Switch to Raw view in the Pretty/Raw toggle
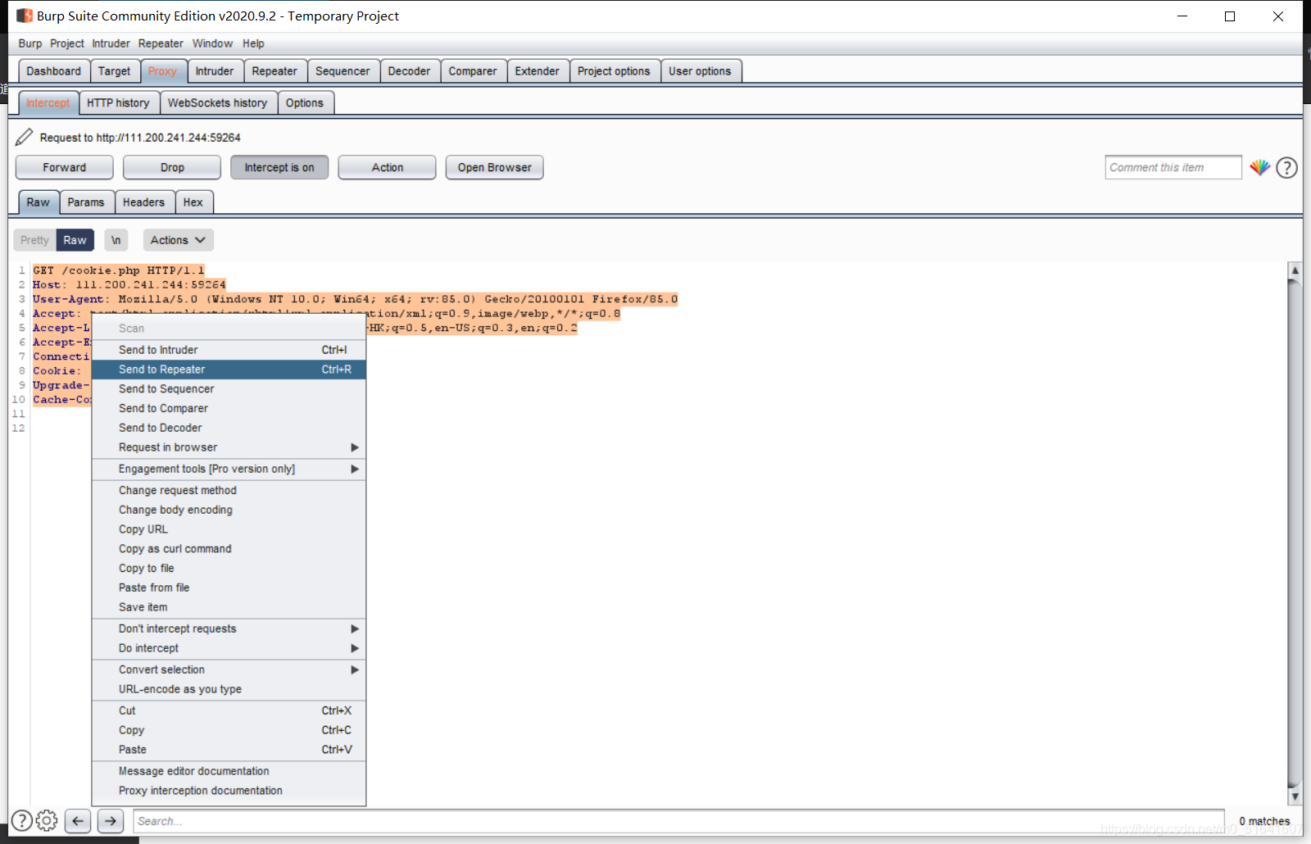 [x=75, y=240]
